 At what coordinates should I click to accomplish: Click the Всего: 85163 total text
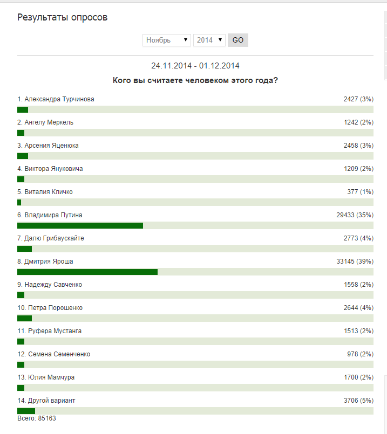[37, 418]
